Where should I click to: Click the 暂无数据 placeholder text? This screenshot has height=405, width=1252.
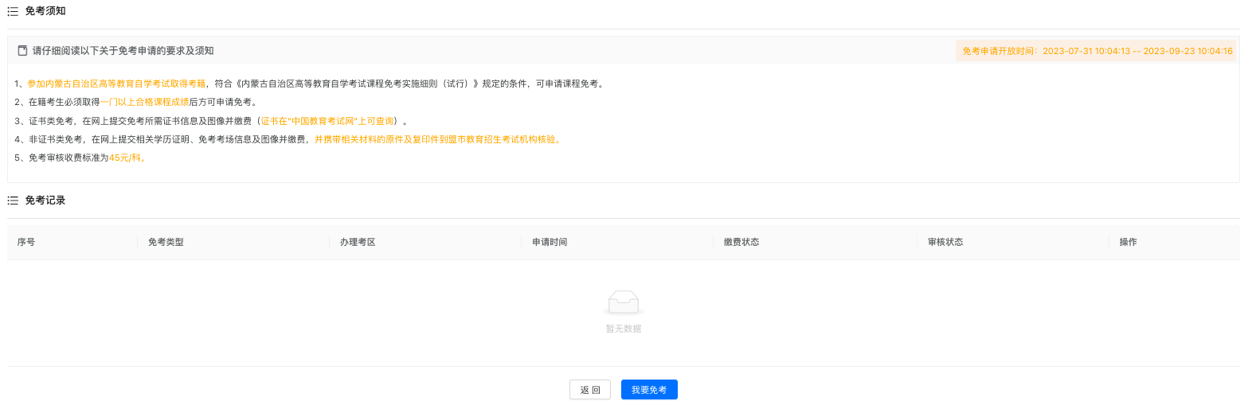pos(623,329)
